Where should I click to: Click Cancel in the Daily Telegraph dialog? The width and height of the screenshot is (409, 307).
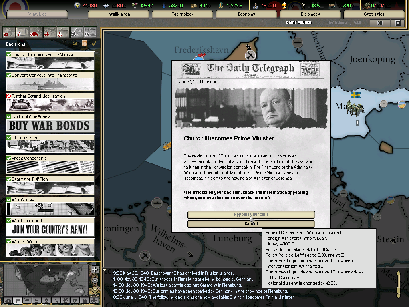[x=251, y=224]
